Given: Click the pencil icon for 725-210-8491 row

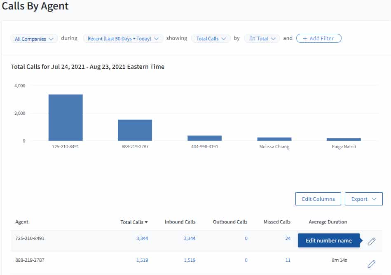Looking at the screenshot, I should click(372, 241).
